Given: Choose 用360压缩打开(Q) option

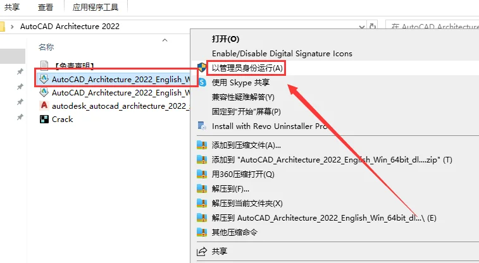Looking at the screenshot, I should click(243, 174).
